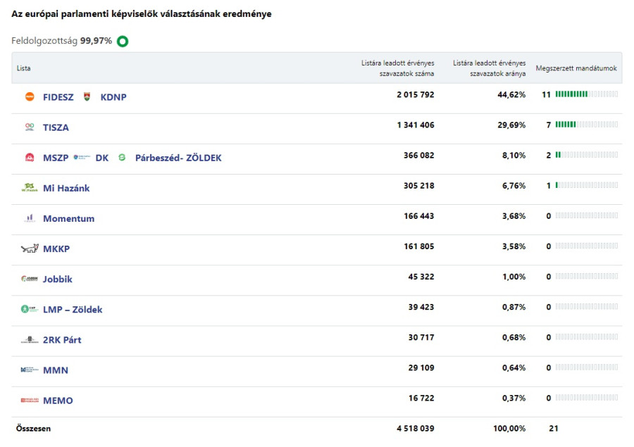The height and width of the screenshot is (447, 634).
Task: Open the DK party link
Action: (102, 158)
